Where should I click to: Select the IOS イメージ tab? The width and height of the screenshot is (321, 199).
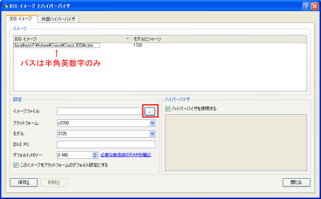(21, 18)
